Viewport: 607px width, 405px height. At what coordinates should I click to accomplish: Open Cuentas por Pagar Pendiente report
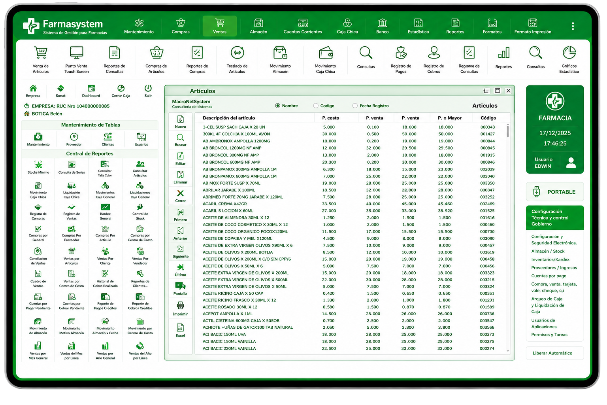point(38,301)
